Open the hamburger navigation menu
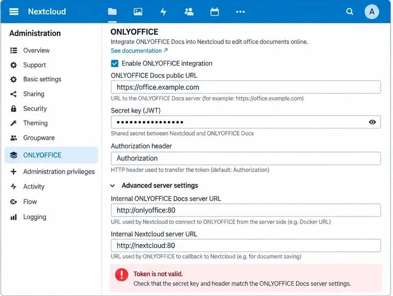Viewport: 393px width, 296px height. tap(14, 12)
